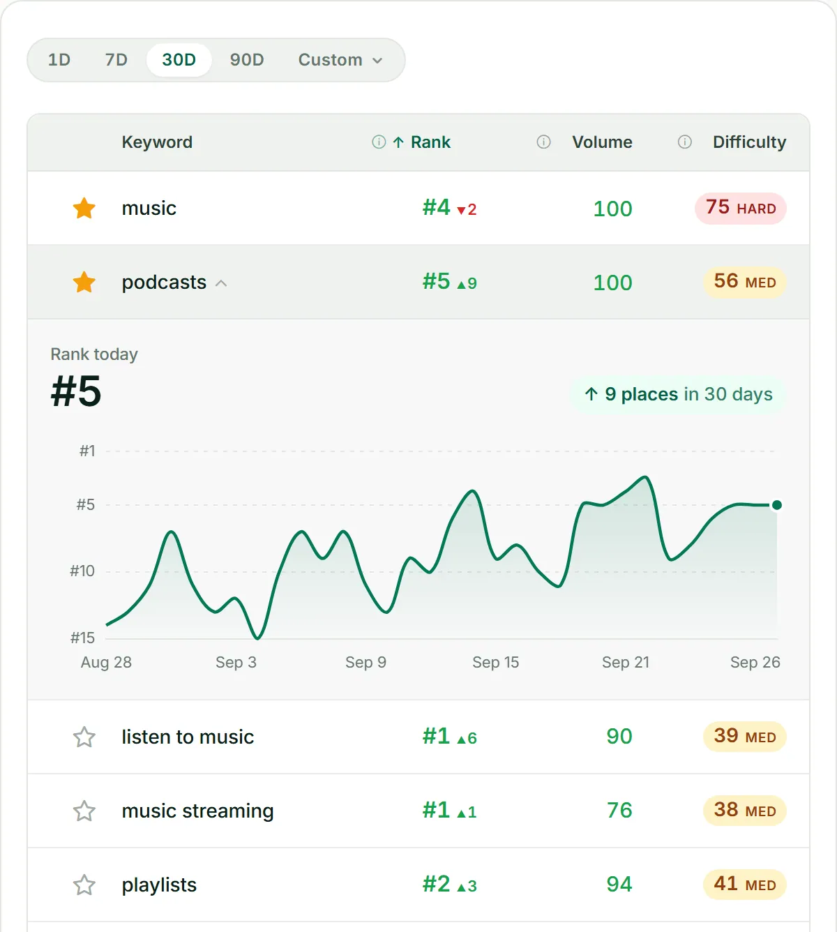Click the #2 rank of playlists
Screen dimensions: 837x932
[437, 884]
